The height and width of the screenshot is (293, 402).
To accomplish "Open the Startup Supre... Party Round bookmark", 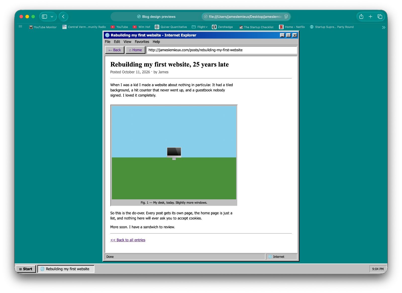I will click(x=332, y=27).
